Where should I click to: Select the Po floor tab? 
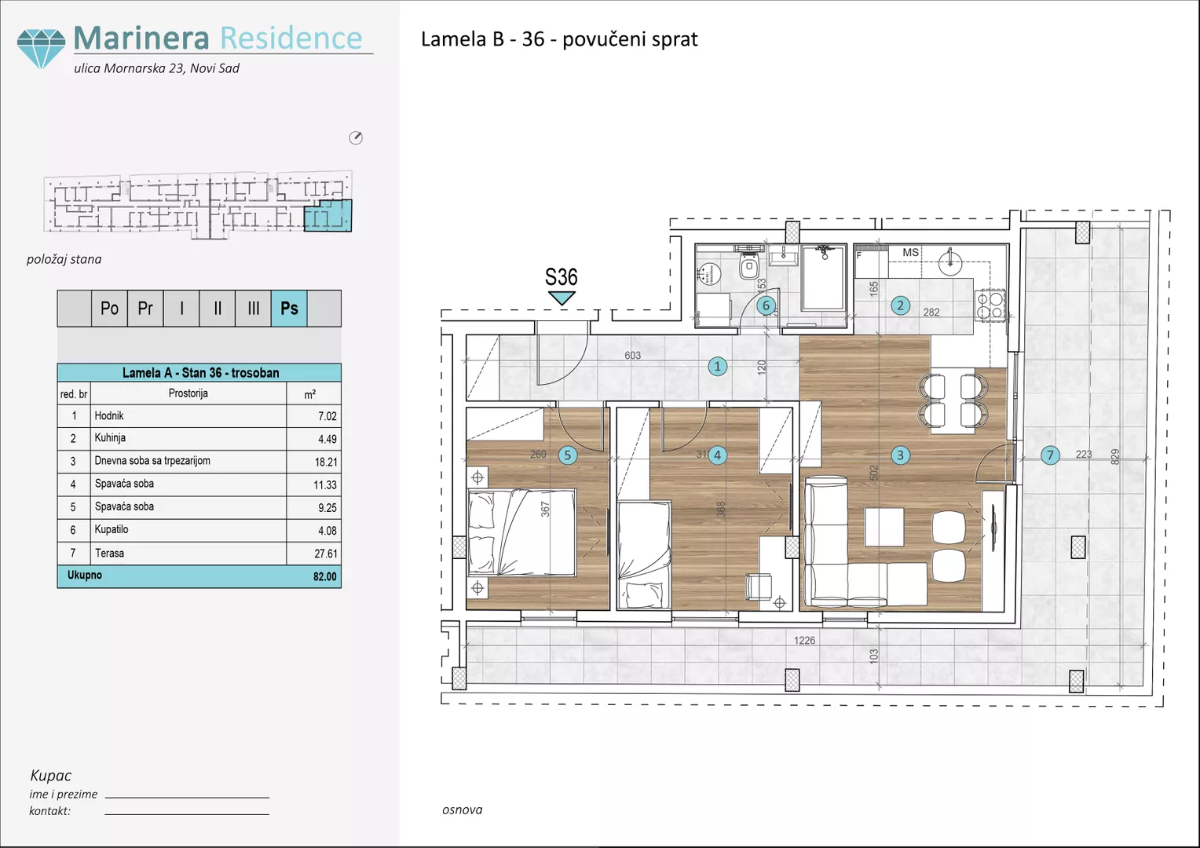coord(109,309)
